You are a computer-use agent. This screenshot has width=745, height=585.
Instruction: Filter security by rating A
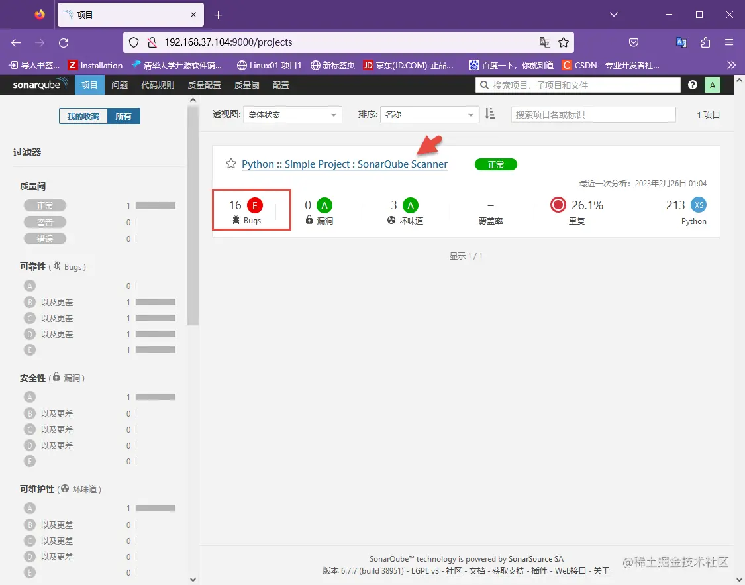pyautogui.click(x=29, y=397)
